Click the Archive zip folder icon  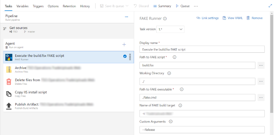tap(9, 69)
